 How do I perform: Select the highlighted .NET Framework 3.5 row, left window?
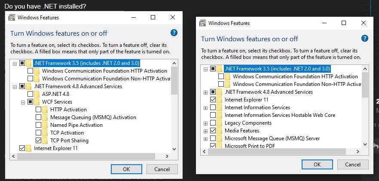point(86,63)
